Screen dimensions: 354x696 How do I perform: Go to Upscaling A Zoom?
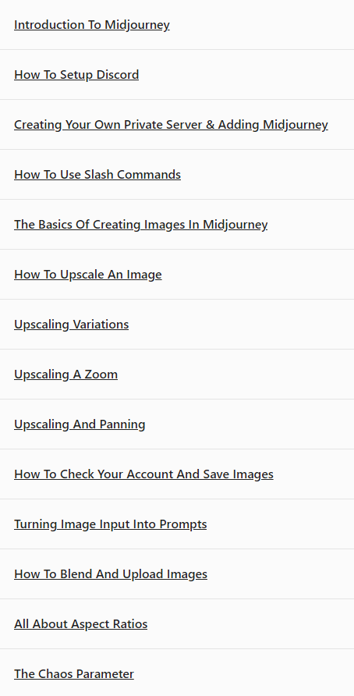pyautogui.click(x=65, y=375)
